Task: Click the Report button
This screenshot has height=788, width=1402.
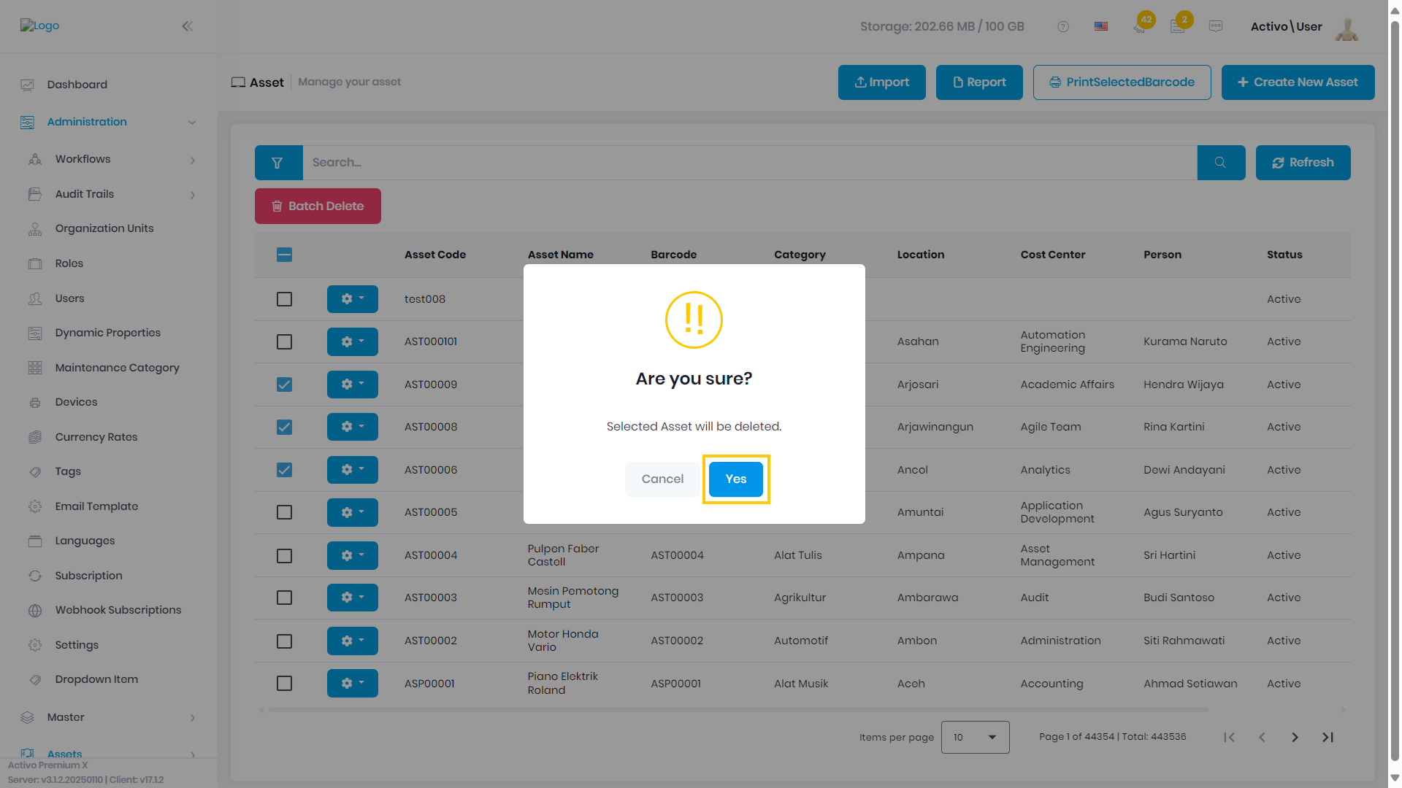Action: point(979,82)
